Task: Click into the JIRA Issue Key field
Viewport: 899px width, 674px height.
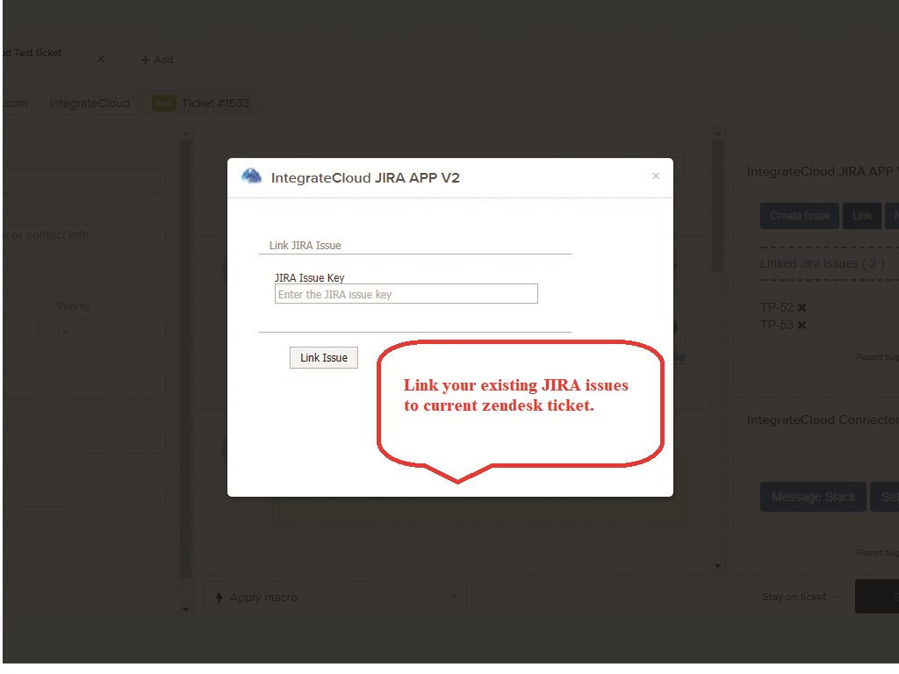Action: [x=406, y=294]
